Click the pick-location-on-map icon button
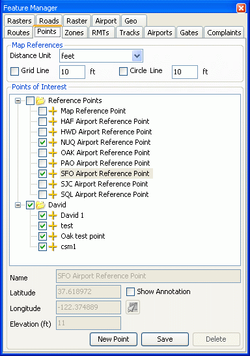This screenshot has height=356, width=250. pos(133,307)
